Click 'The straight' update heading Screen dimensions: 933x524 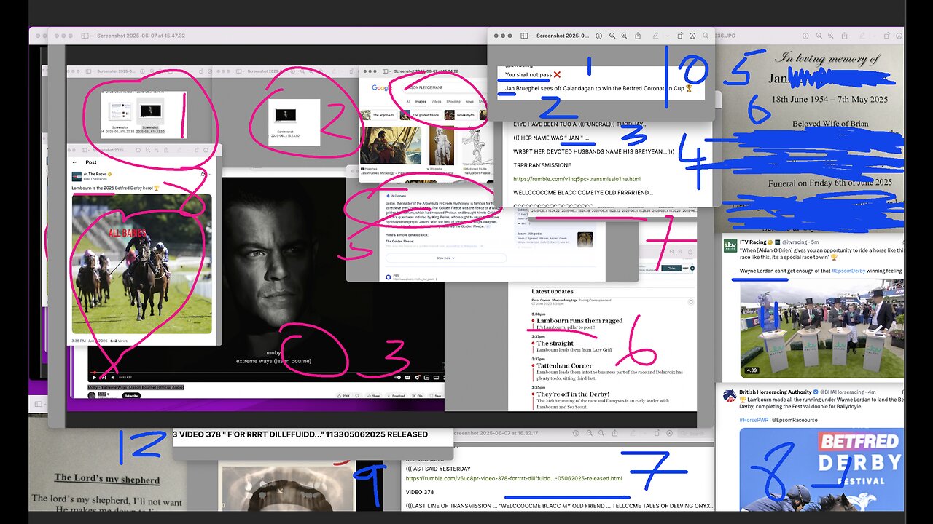[555, 343]
